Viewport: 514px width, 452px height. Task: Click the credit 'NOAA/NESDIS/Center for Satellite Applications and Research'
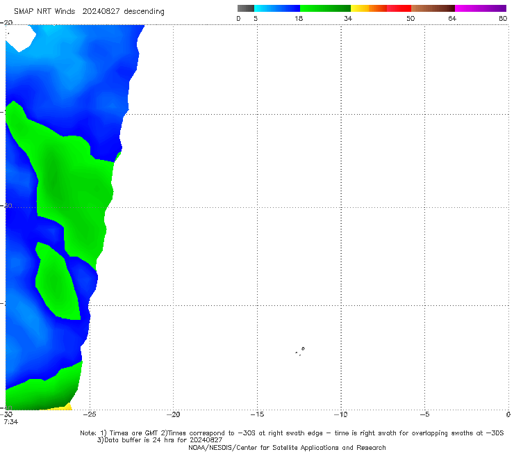pos(287,447)
